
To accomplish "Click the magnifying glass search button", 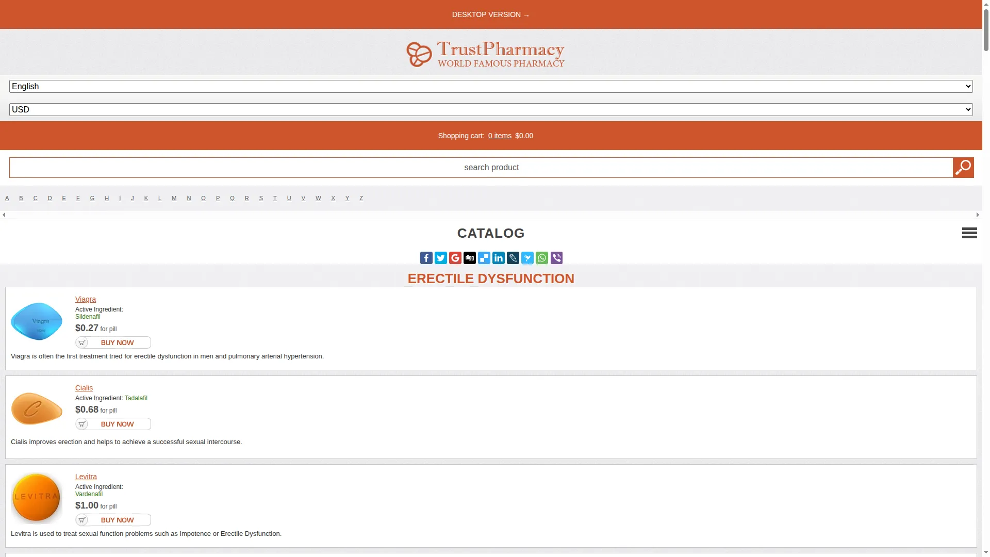I will [963, 168].
